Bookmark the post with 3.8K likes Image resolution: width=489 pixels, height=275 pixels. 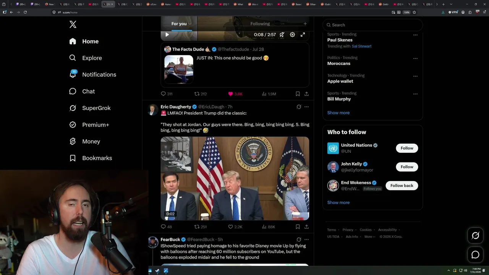[298, 94]
